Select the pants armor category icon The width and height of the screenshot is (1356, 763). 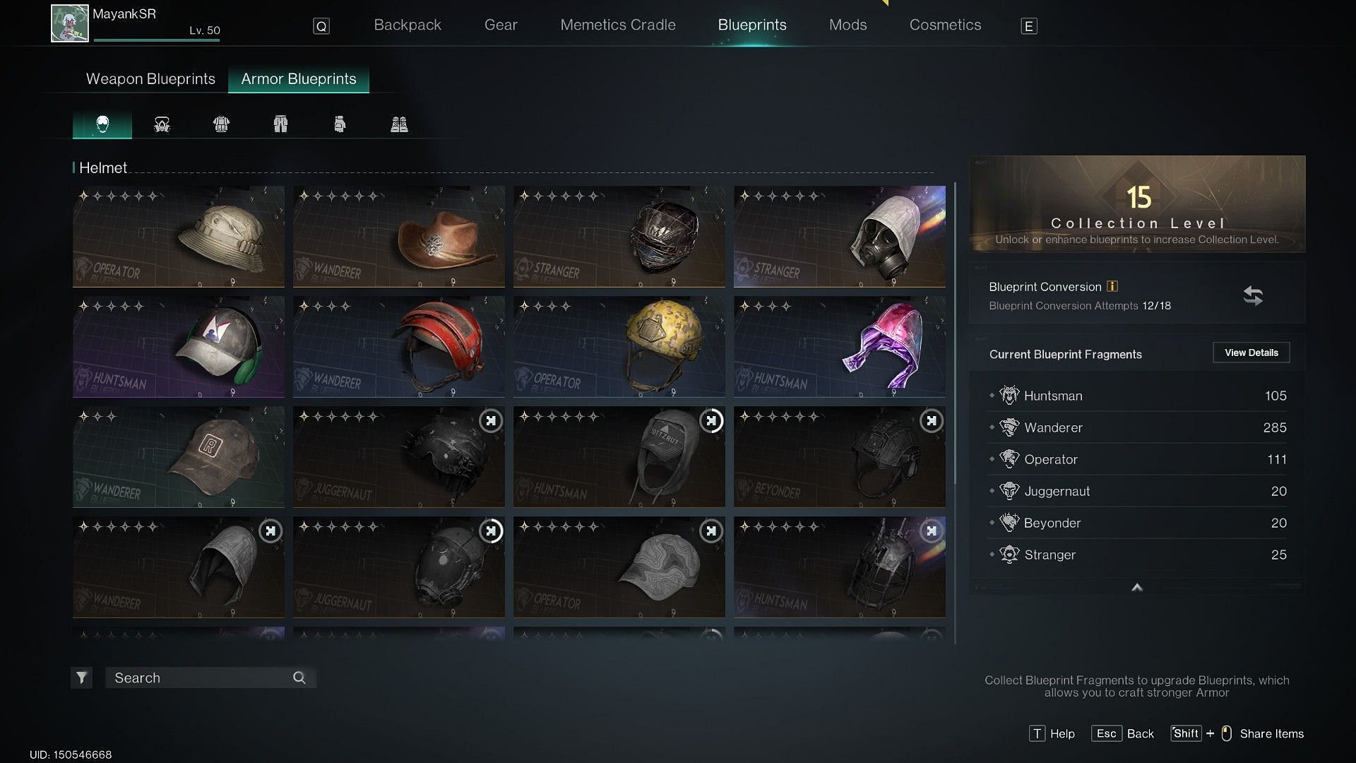[280, 125]
